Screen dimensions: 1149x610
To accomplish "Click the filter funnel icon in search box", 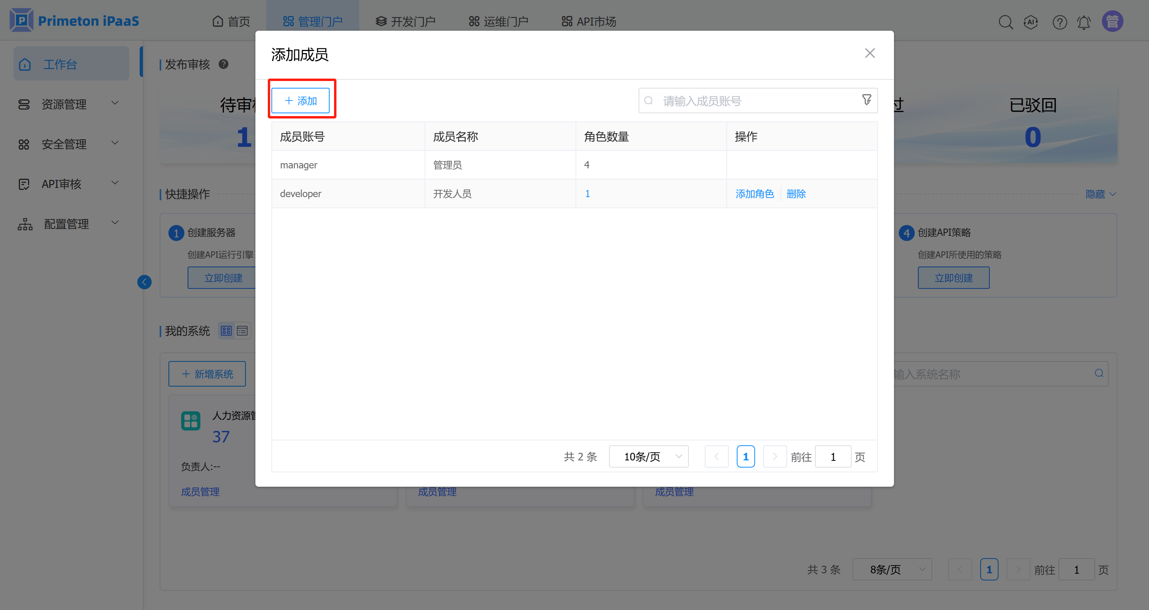I will (866, 100).
